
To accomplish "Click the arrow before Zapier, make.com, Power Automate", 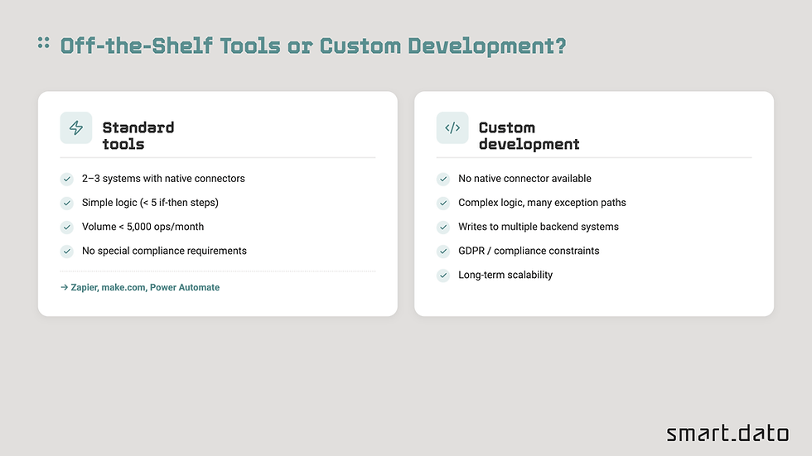I will (65, 287).
